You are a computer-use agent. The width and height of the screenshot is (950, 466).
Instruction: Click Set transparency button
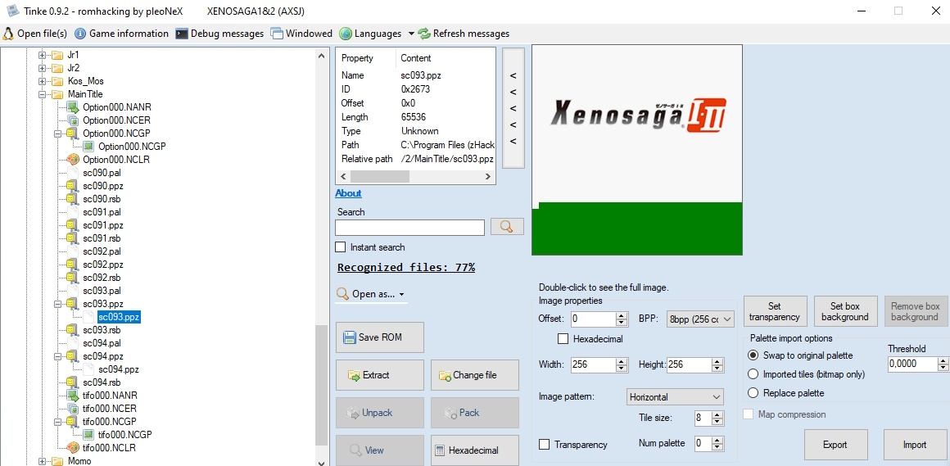(x=774, y=311)
